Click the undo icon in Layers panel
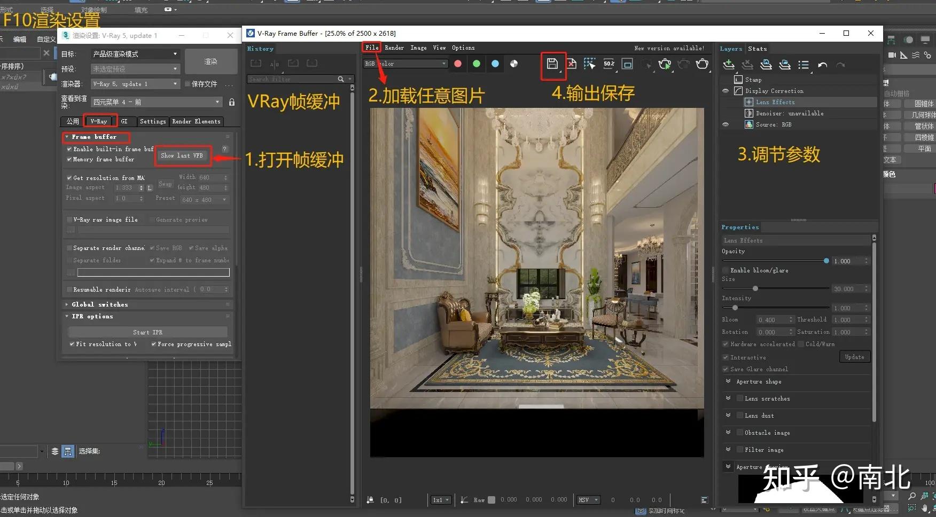Image resolution: width=936 pixels, height=517 pixels. point(823,65)
